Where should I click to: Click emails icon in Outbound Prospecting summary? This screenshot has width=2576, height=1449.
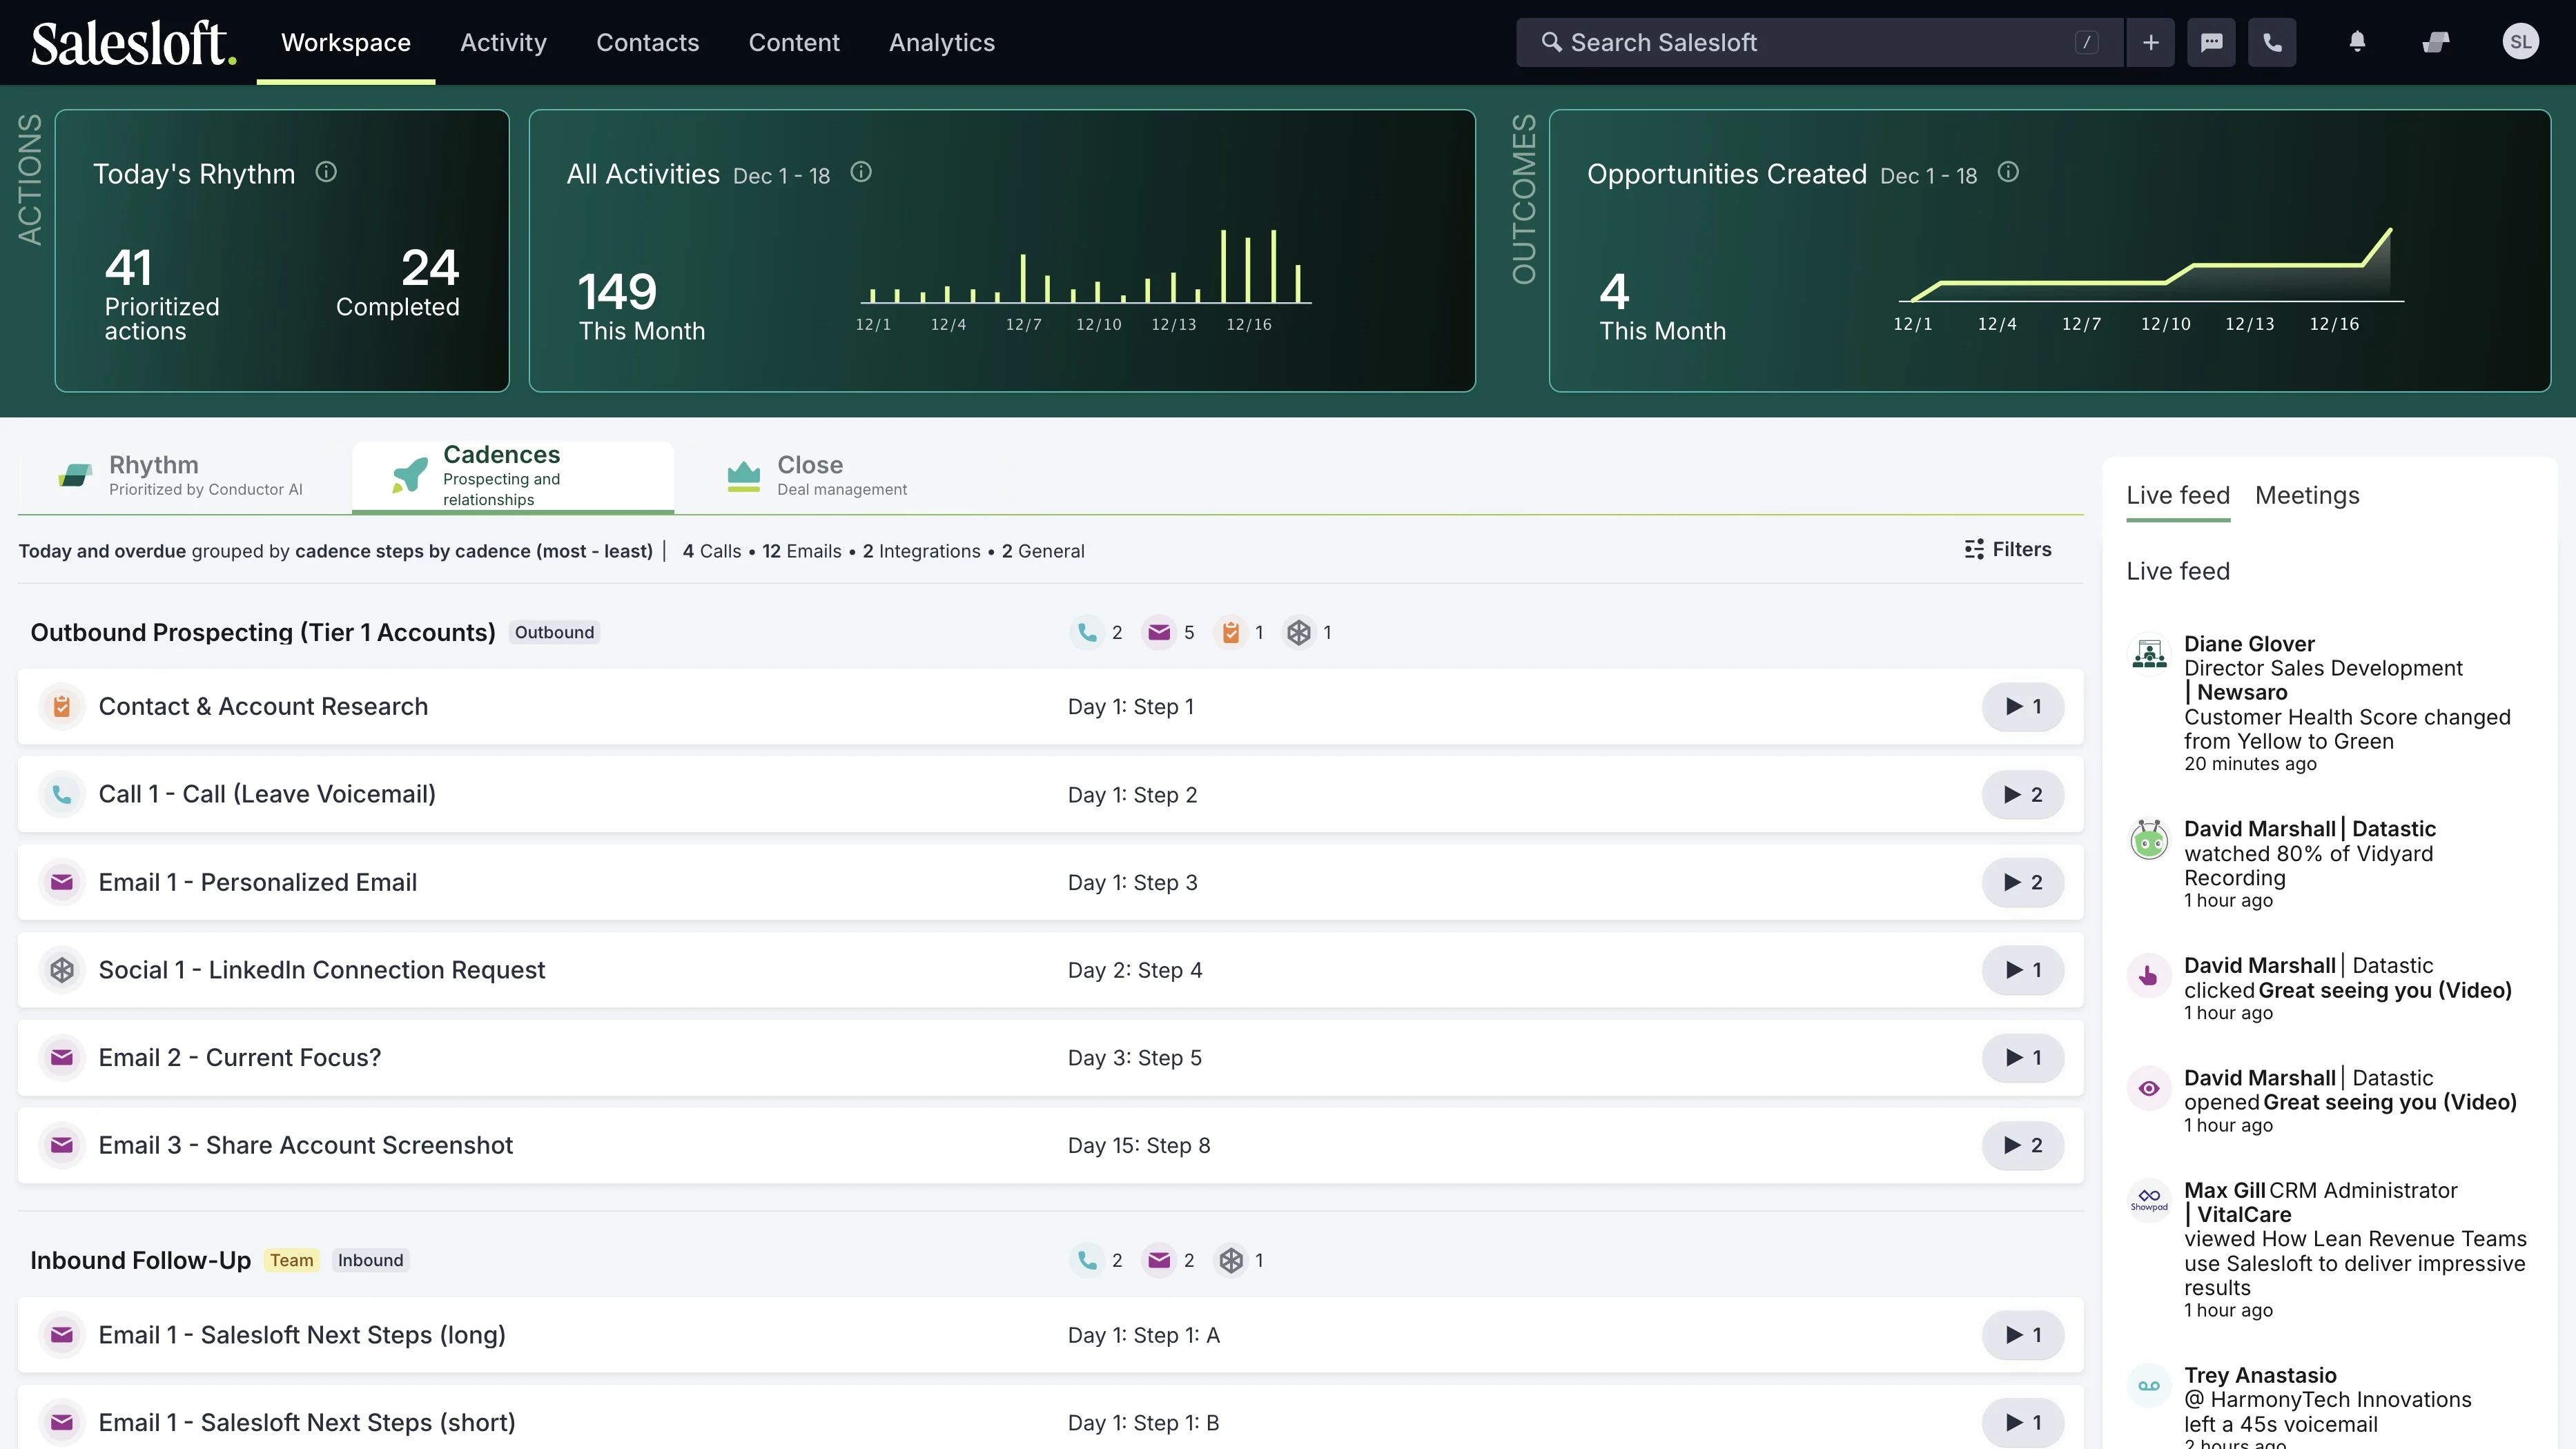point(1159,633)
